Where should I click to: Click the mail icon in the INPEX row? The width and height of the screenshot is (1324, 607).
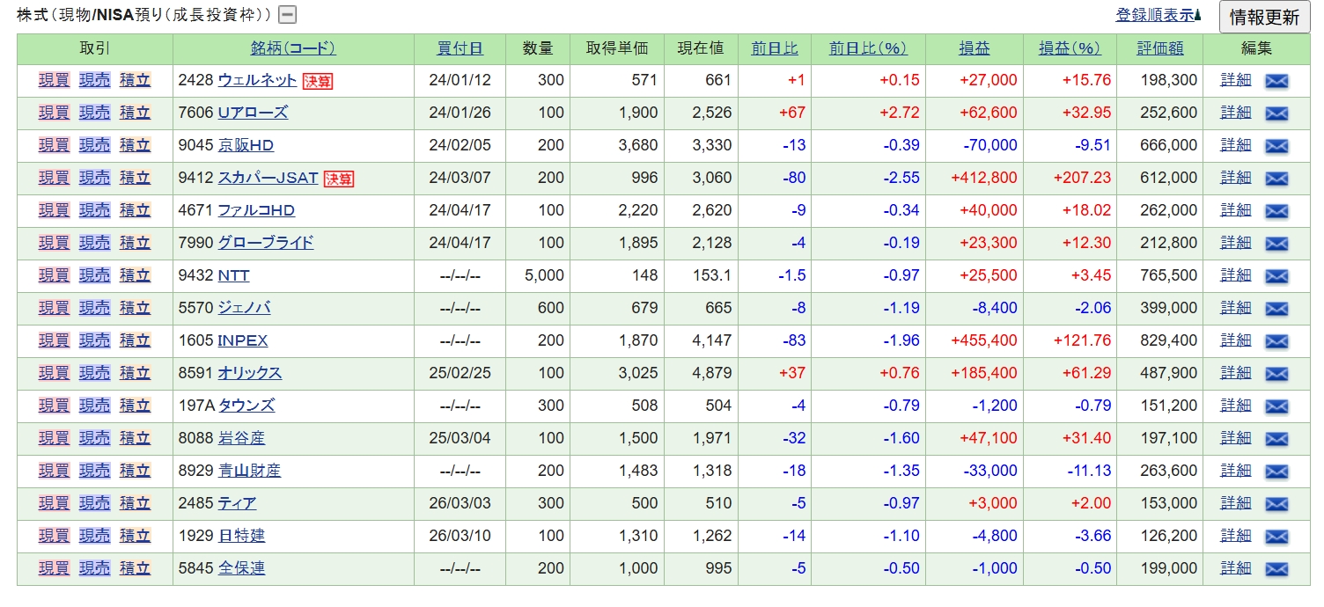click(x=1276, y=341)
